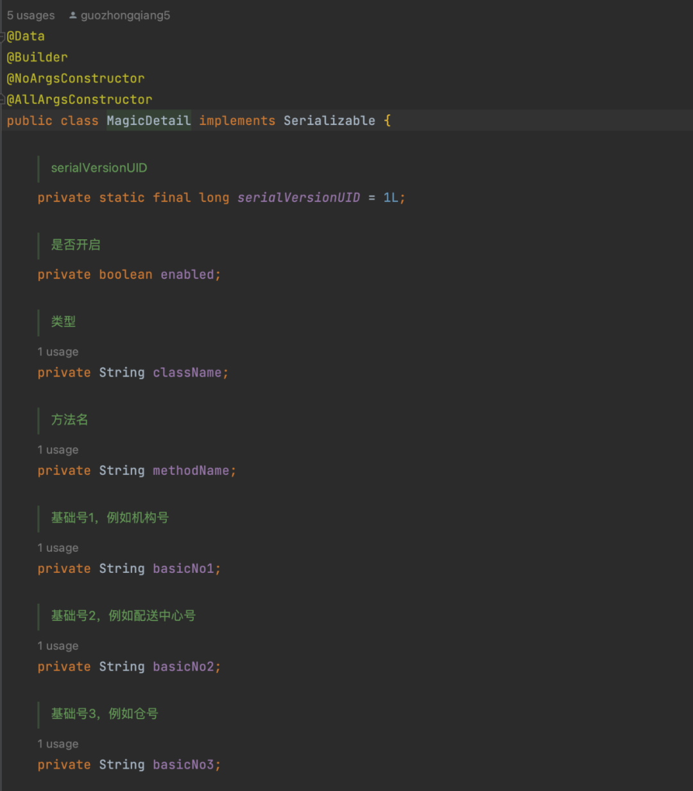693x791 pixels.
Task: Place cursor on the 'enabled' field
Action: point(187,275)
